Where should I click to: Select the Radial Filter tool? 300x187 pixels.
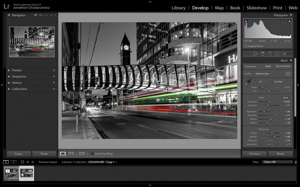(x=277, y=54)
